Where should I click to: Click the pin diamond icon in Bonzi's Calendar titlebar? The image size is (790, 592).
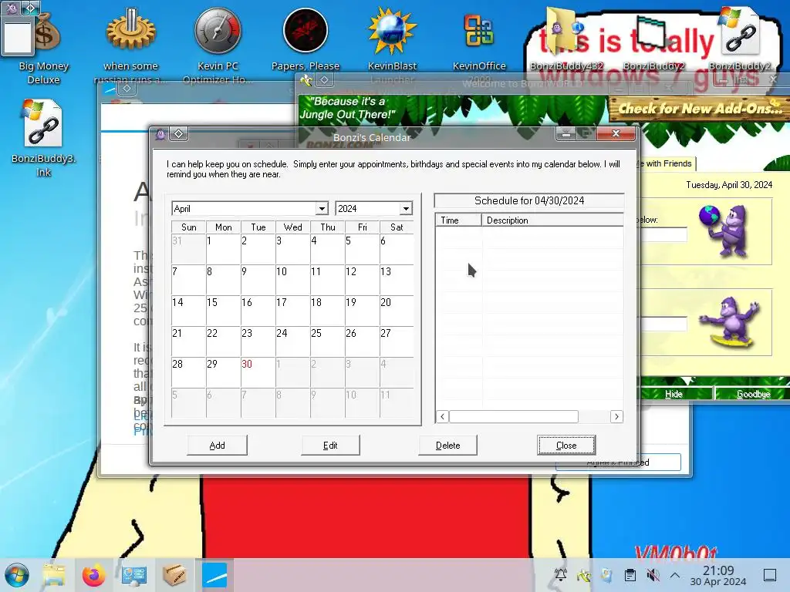(178, 134)
